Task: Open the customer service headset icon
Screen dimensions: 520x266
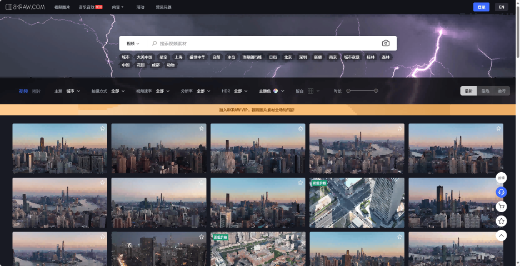Action: coord(501,192)
